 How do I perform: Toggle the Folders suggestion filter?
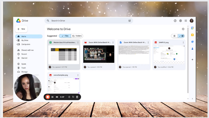[x=77, y=36]
